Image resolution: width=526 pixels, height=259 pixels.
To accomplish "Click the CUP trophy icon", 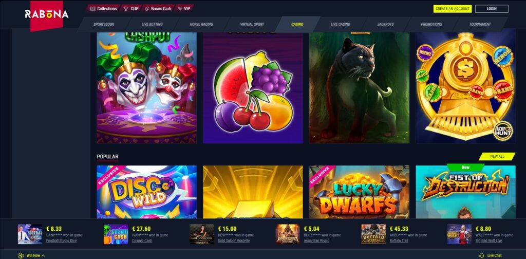I will pyautogui.click(x=126, y=9).
